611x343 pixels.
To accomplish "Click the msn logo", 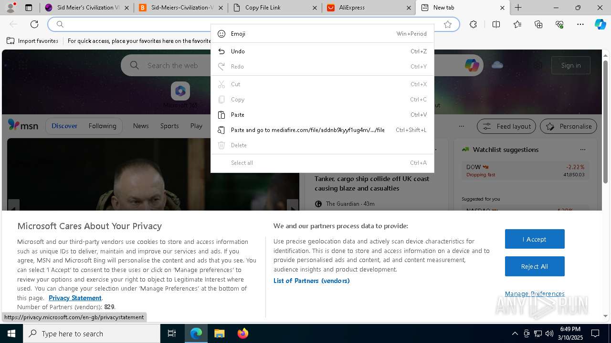I will click(23, 125).
